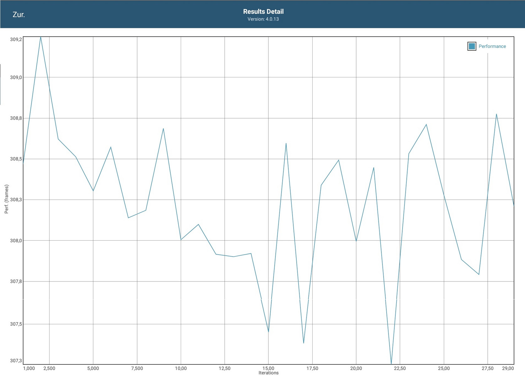Click the lowest data point at iteration 22

(x=391, y=363)
